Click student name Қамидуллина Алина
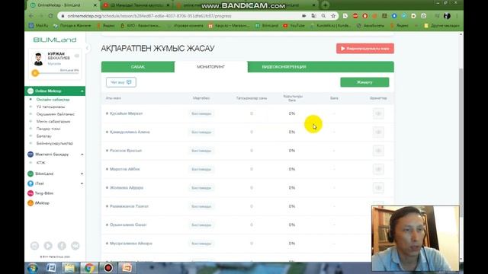This screenshot has width=488, height=274. [130, 132]
